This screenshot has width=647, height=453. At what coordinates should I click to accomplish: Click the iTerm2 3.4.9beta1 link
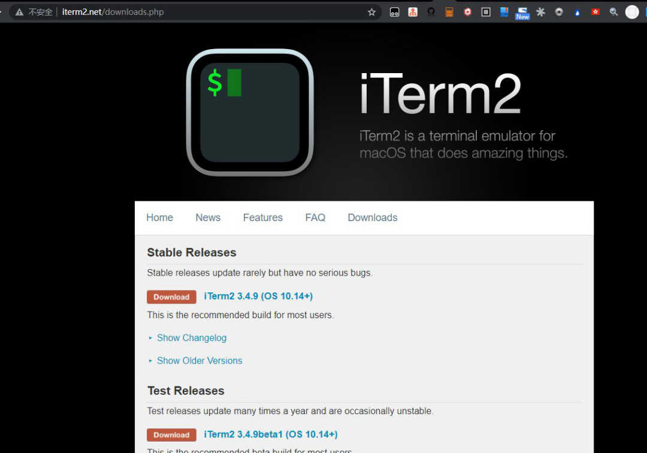[x=271, y=434]
